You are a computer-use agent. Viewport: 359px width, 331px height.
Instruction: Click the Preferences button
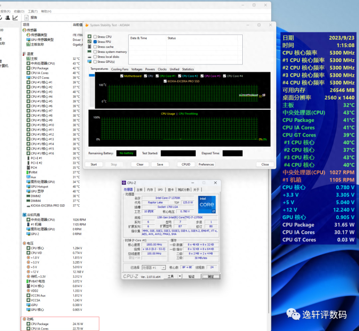206,164
